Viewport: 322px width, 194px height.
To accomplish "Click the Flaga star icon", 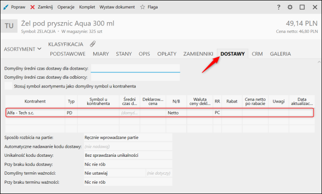I will [x=142, y=7].
